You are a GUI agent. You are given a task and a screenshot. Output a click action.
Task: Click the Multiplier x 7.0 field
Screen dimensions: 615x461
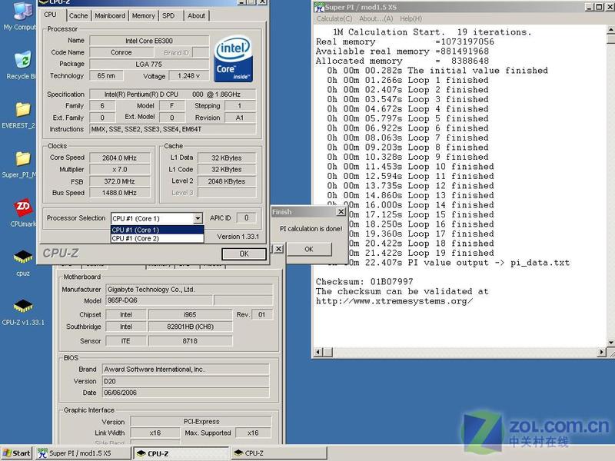pos(120,169)
